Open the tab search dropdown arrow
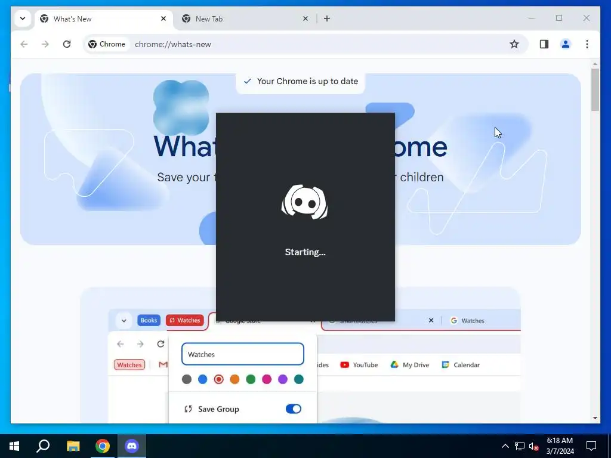 tap(23, 18)
